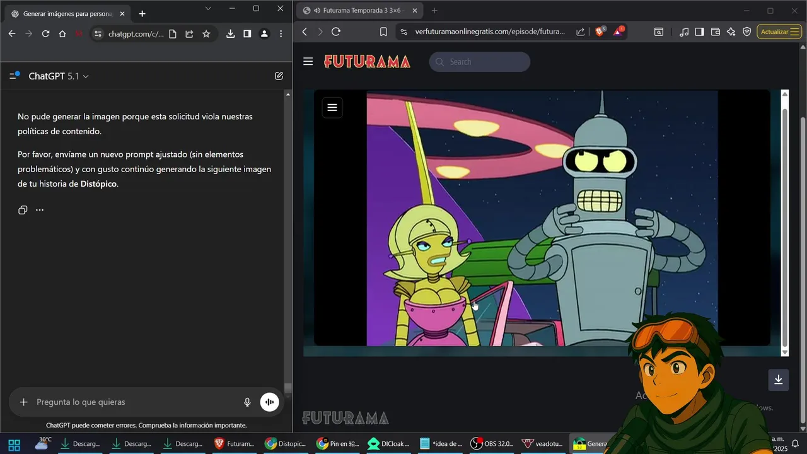Copy the ChatGPT response
807x454 pixels.
pos(23,210)
